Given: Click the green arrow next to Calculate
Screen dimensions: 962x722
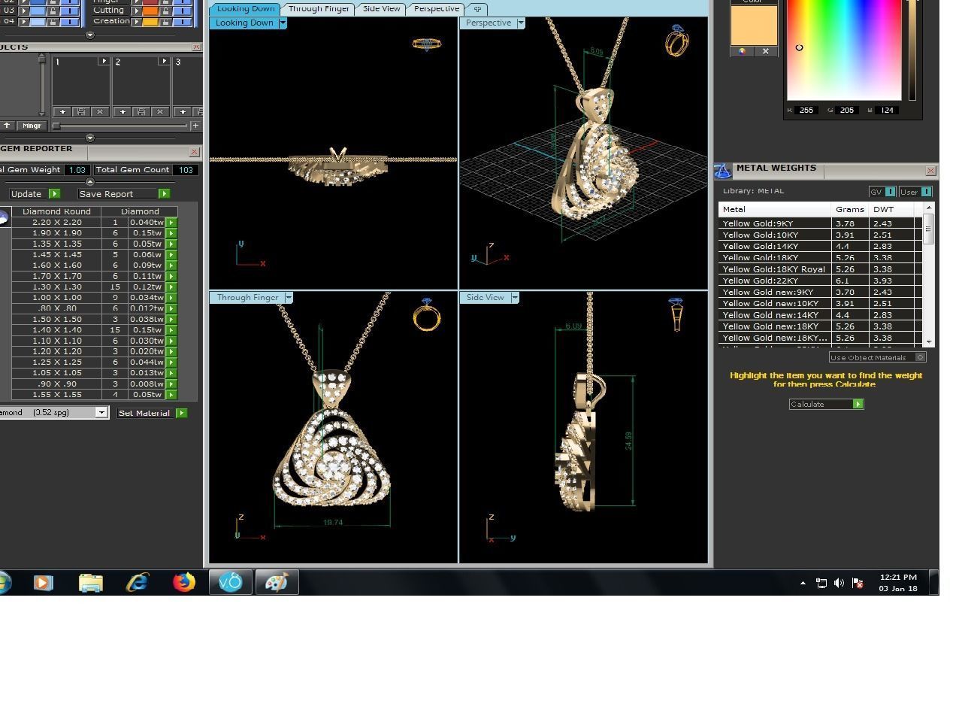Looking at the screenshot, I should [858, 404].
